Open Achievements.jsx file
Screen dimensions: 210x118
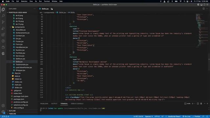point(23,33)
